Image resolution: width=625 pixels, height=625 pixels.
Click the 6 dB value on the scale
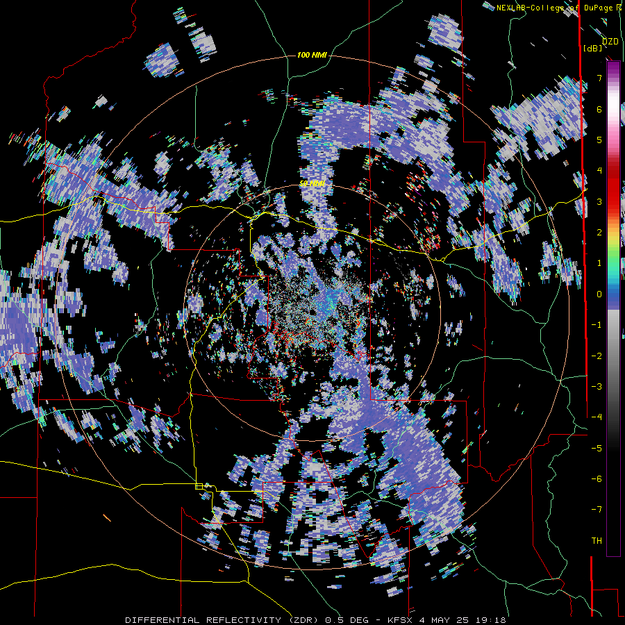click(x=599, y=109)
